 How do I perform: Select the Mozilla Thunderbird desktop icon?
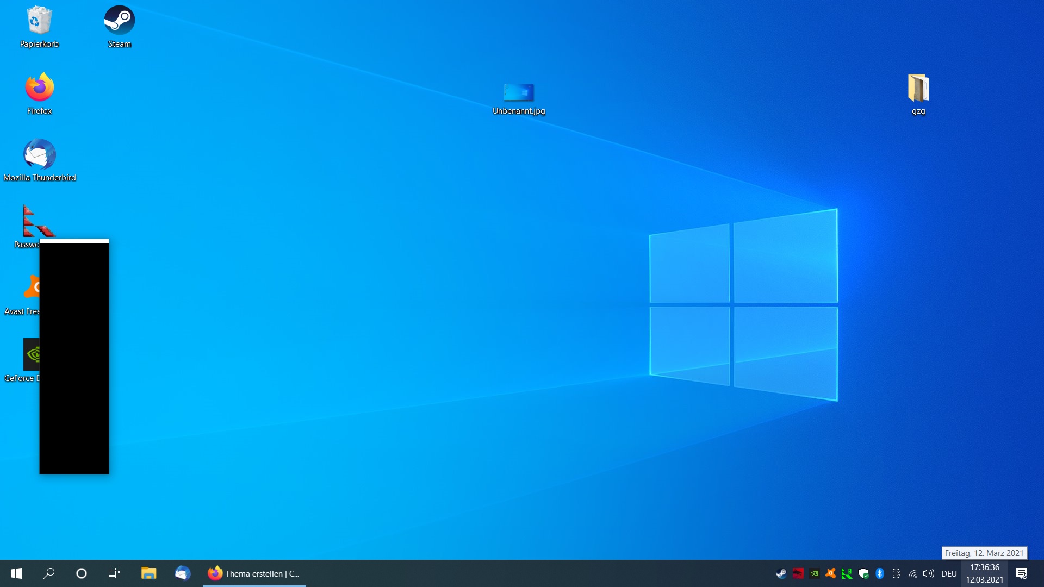coord(39,155)
